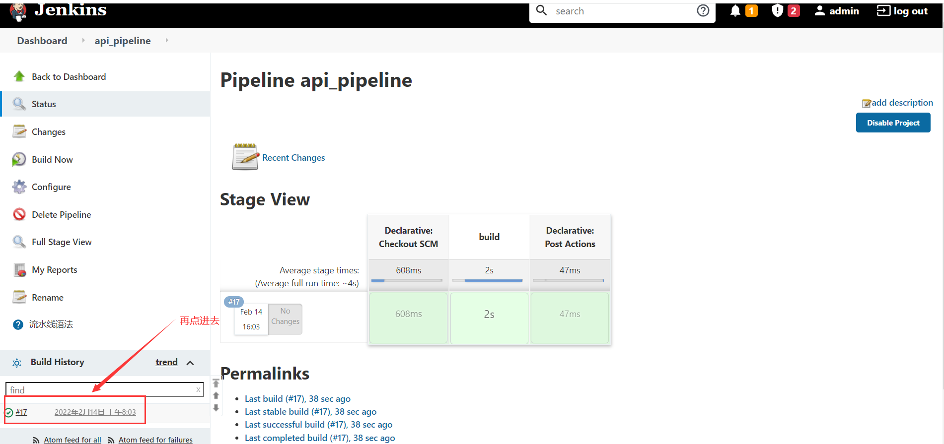
Task: Click the Configure gear icon
Action: coord(19,187)
